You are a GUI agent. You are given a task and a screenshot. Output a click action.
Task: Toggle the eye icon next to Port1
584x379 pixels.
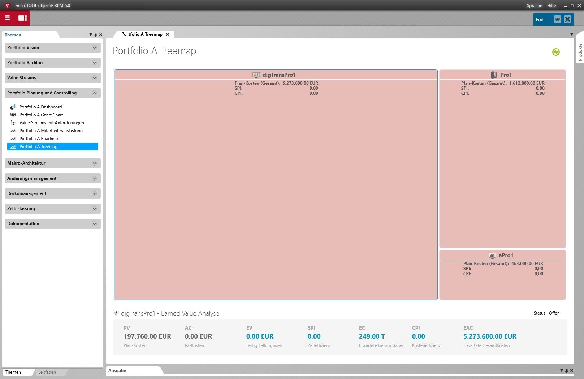[x=557, y=19]
